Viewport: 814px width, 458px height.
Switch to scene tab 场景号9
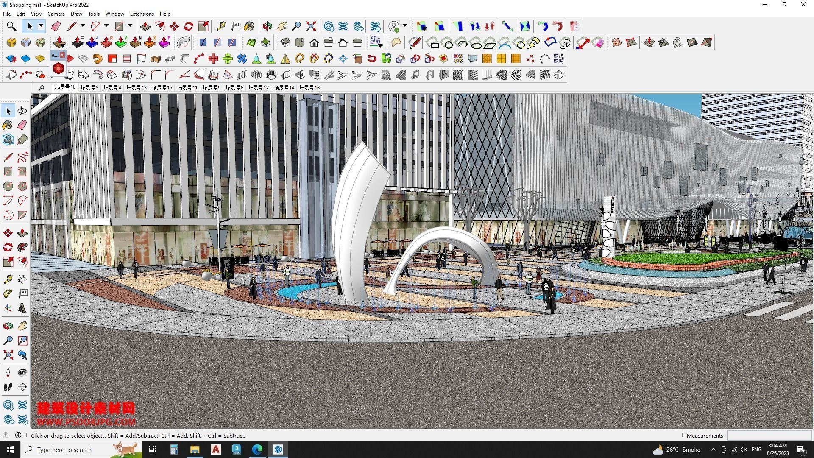pos(89,88)
